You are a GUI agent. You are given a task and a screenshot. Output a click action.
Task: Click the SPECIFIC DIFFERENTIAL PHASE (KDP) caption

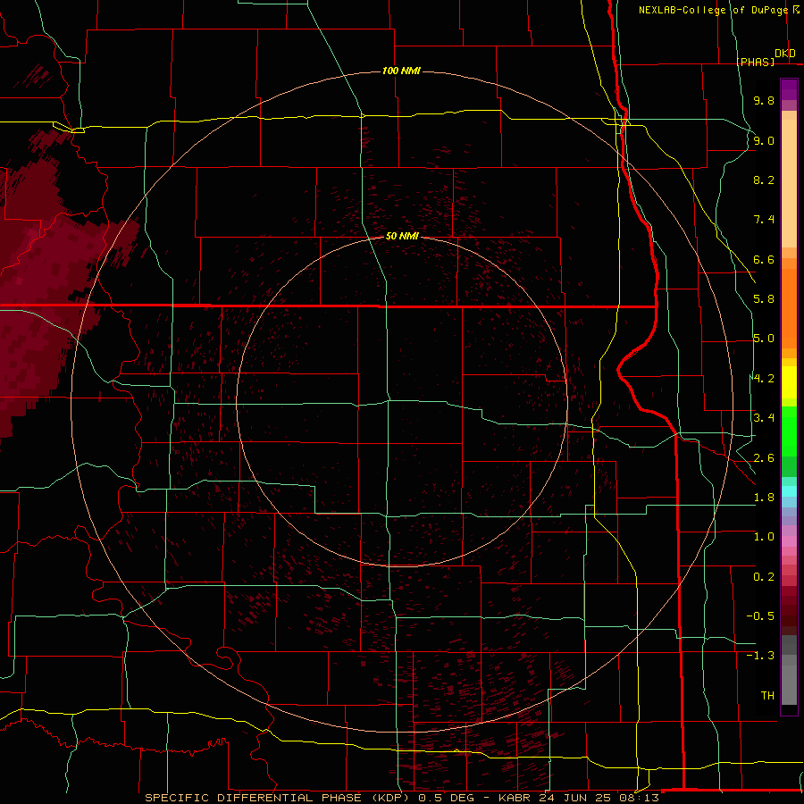[278, 798]
